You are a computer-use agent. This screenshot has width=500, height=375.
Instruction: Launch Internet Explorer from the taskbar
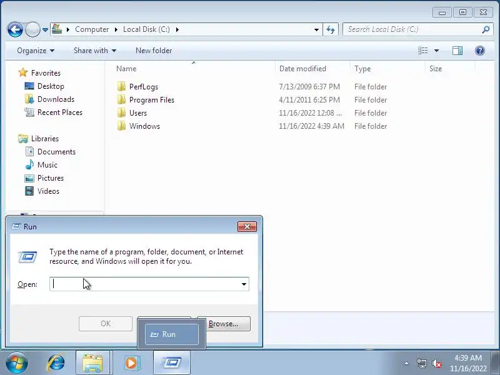pos(56,363)
